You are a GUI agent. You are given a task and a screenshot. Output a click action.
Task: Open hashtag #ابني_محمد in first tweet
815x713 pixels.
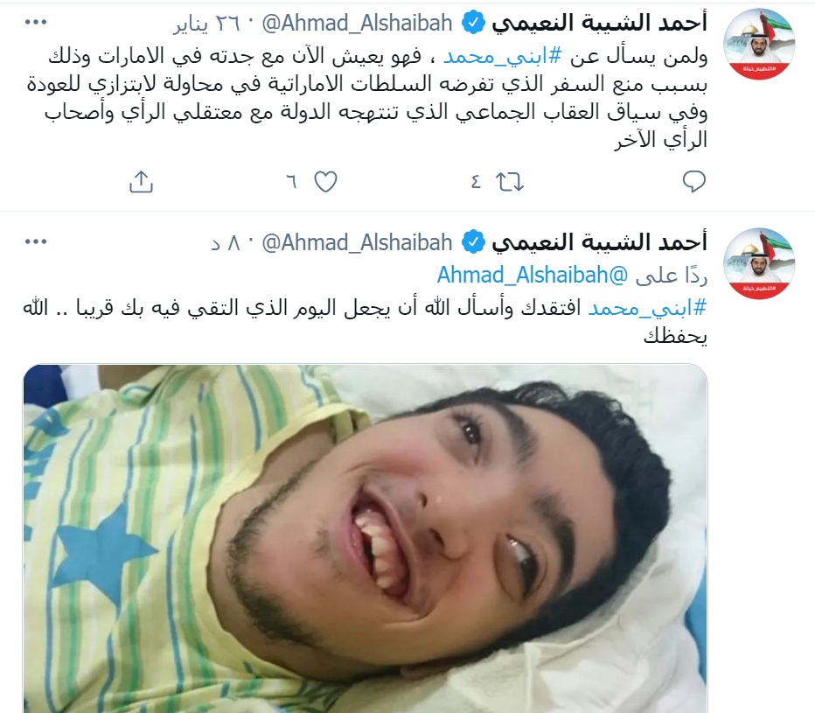(x=503, y=56)
